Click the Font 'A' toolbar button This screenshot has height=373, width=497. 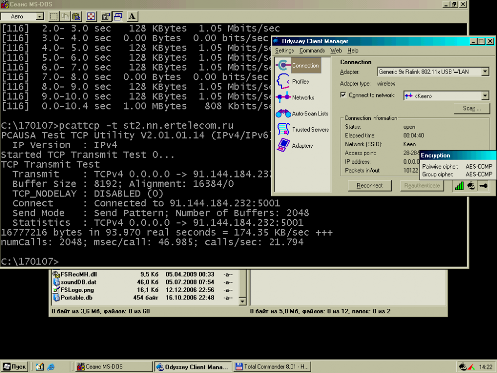[132, 16]
